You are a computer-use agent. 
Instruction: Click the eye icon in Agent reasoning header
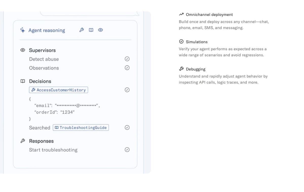pyautogui.click(x=100, y=30)
